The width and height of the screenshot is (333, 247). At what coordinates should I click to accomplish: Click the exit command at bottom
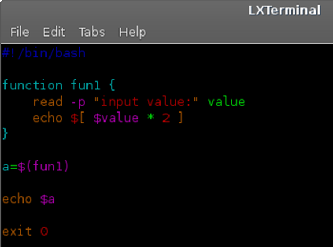pos(17,231)
